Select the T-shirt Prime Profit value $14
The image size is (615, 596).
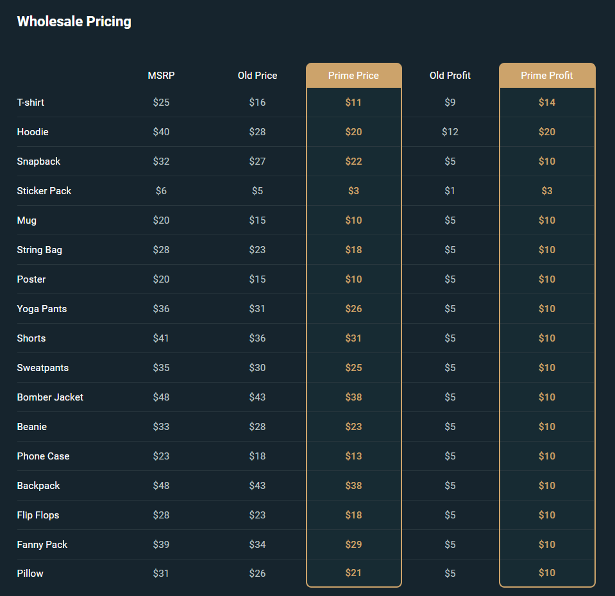(x=546, y=103)
